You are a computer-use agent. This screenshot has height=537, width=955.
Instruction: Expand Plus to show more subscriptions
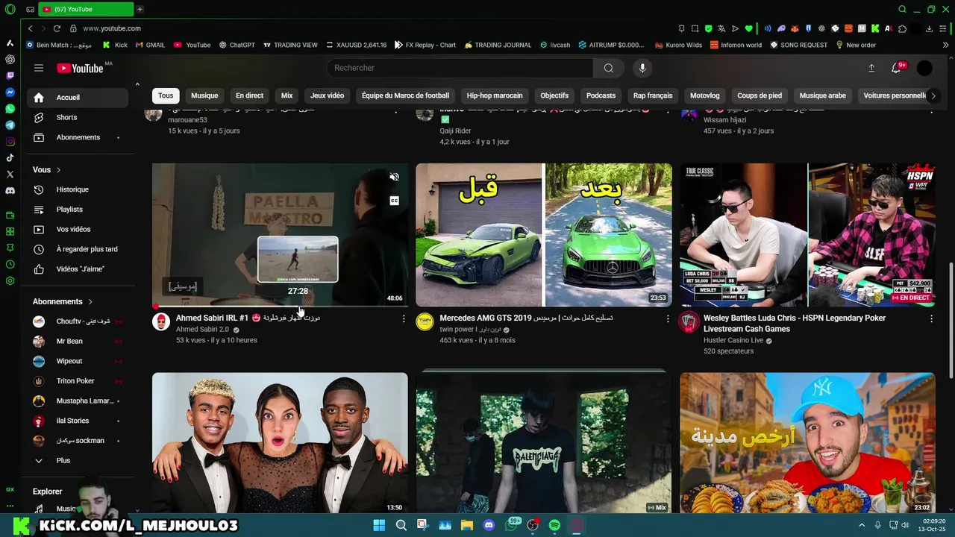[78, 461]
